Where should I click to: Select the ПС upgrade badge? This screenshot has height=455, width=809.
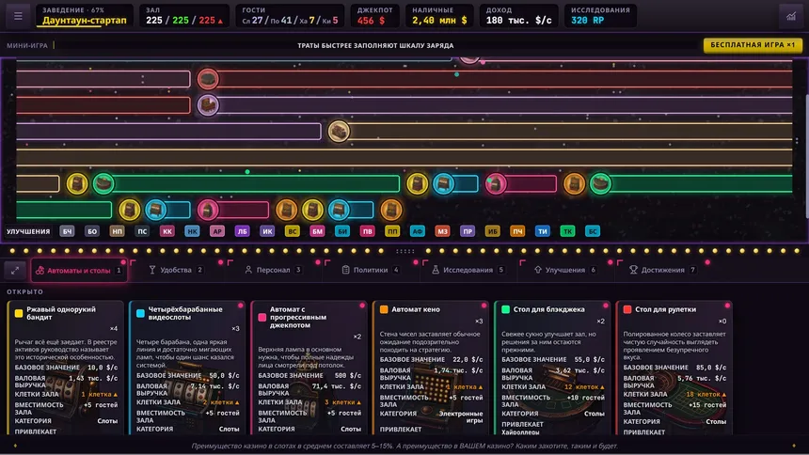tap(142, 231)
